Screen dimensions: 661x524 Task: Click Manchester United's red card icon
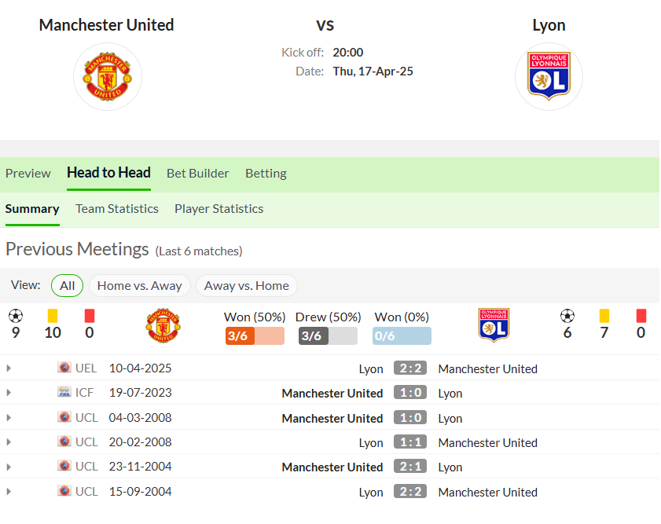point(90,316)
